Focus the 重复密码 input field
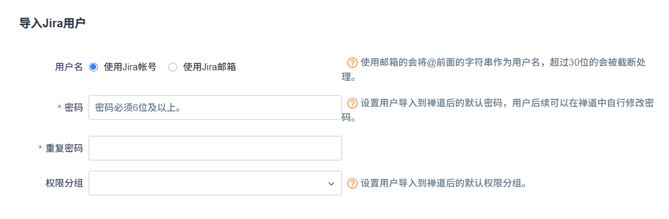 click(x=215, y=148)
